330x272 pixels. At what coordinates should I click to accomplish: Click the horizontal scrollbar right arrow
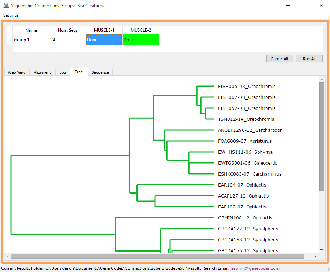tap(315, 256)
